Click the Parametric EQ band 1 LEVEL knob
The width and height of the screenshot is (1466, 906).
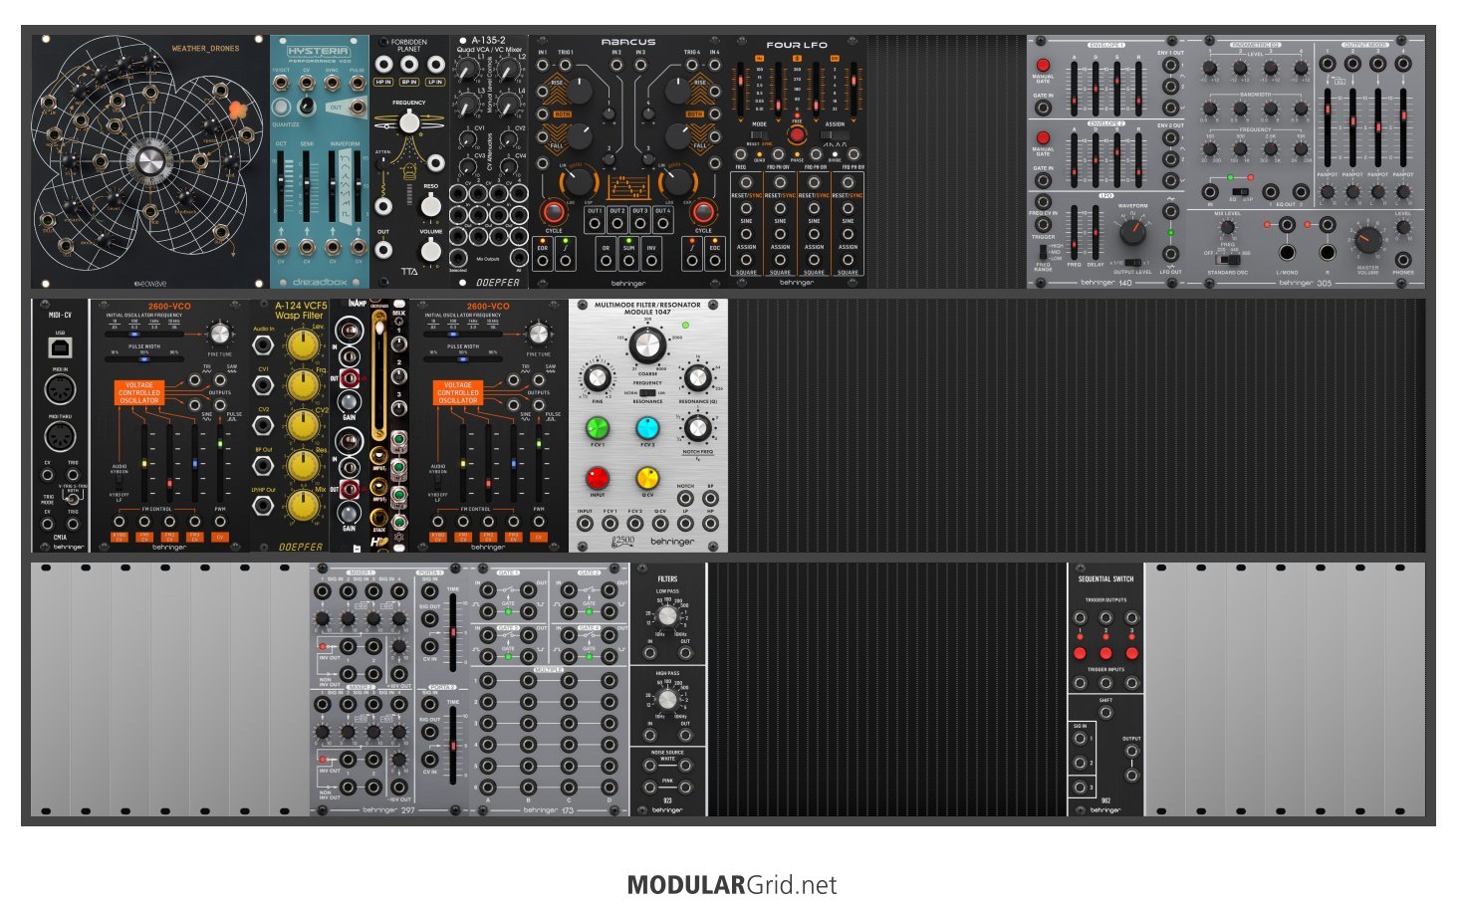pyautogui.click(x=1209, y=70)
